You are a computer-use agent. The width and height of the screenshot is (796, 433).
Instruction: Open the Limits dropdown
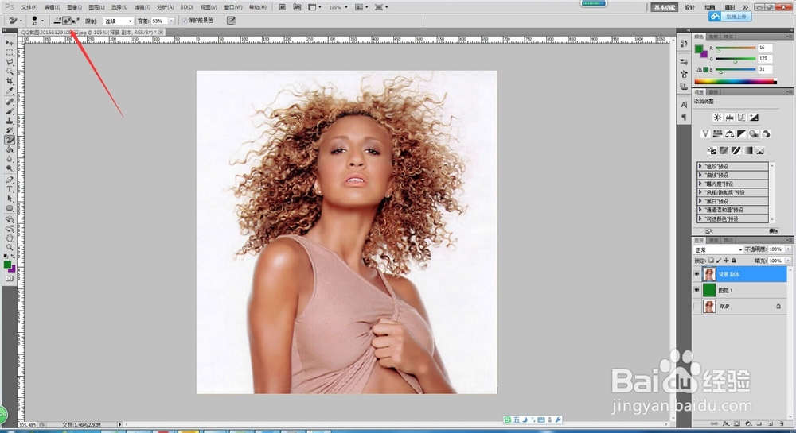pos(119,21)
